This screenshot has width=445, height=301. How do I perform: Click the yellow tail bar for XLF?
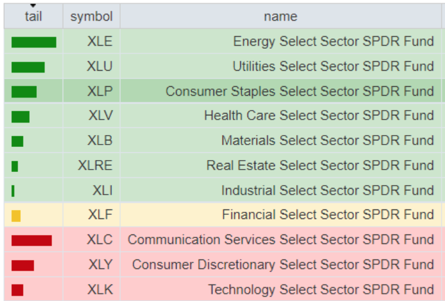[x=16, y=215]
